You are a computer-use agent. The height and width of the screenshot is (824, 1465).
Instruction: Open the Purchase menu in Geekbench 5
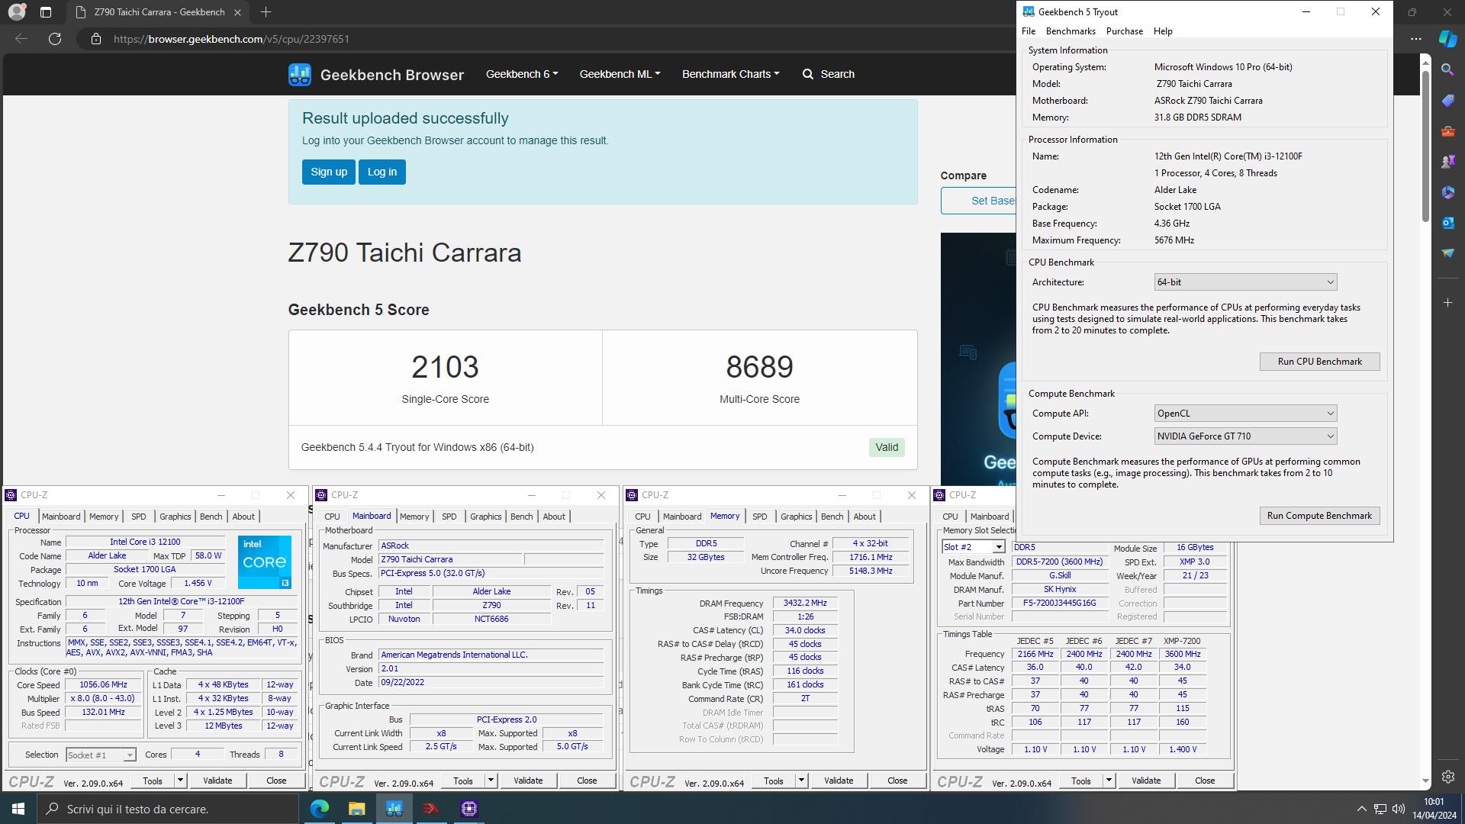click(x=1124, y=31)
